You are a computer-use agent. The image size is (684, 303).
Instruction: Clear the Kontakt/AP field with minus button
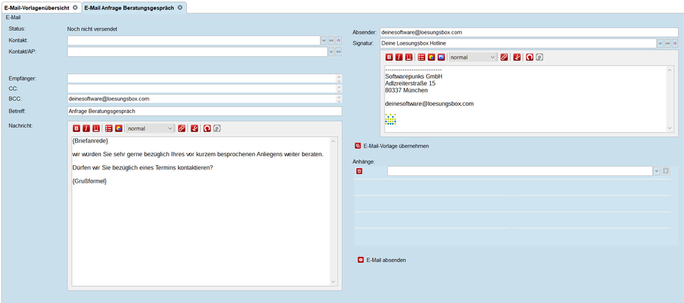tap(338, 52)
